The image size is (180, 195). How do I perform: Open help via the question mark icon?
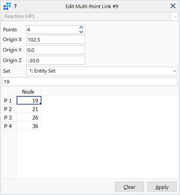click(15, 6)
